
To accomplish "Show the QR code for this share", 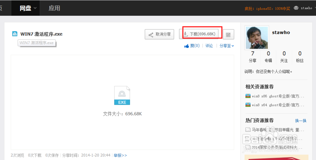I will pyautogui.click(x=228, y=34).
